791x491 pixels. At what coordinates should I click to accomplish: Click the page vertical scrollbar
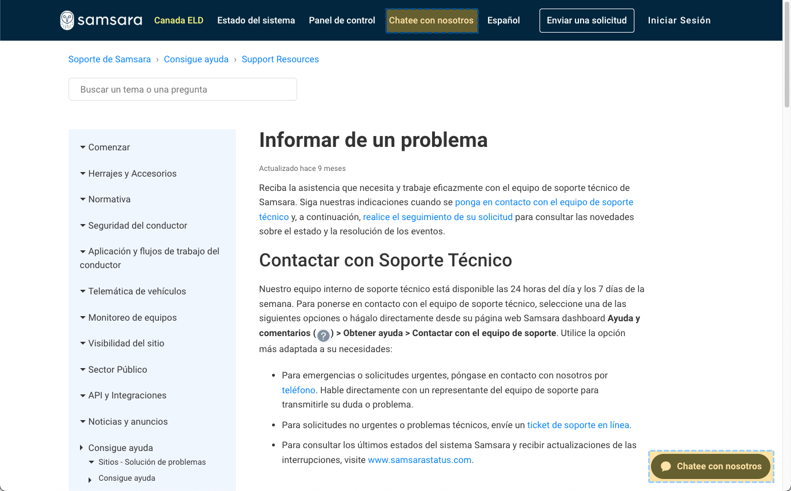pos(786,54)
